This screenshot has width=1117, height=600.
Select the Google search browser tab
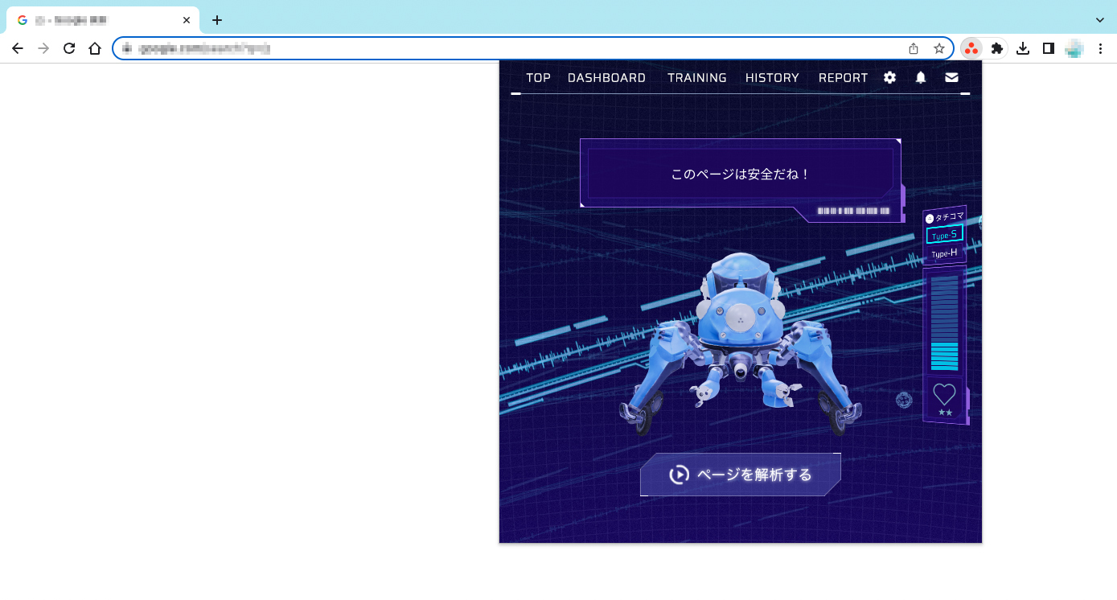102,20
